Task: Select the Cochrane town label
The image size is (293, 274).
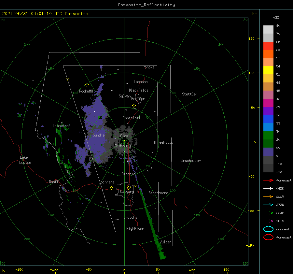Action: (x=106, y=182)
